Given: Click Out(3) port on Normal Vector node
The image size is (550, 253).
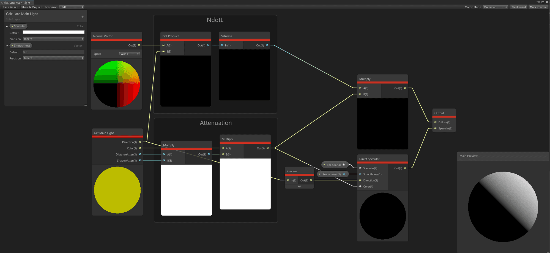Looking at the screenshot, I should pyautogui.click(x=139, y=45).
